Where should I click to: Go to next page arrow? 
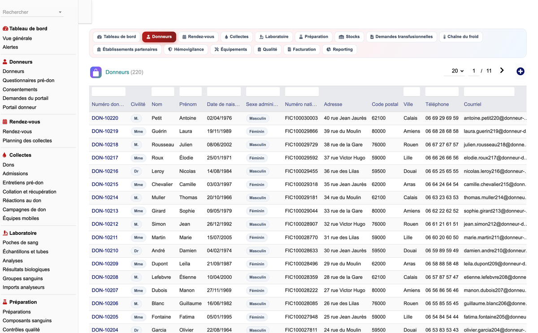pos(502,70)
